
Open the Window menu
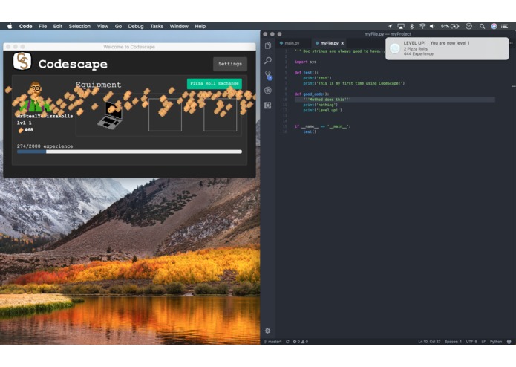pyautogui.click(x=179, y=26)
